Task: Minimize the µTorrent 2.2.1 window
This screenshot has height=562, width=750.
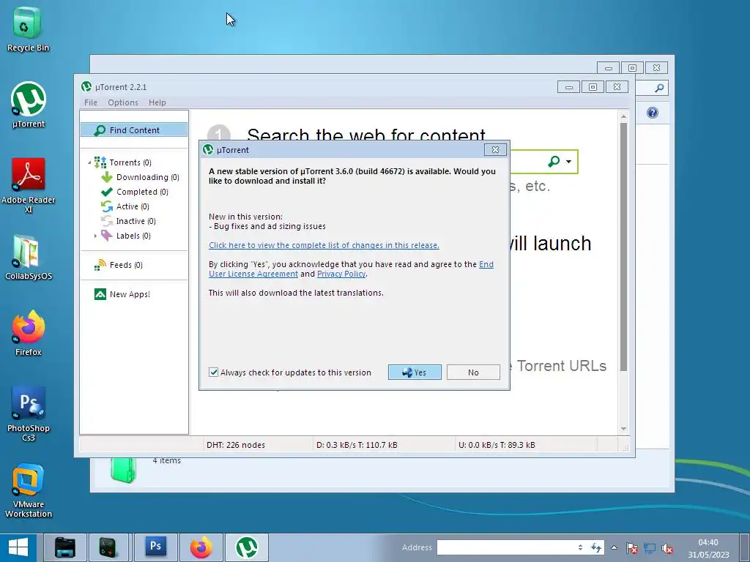Action: 568,87
